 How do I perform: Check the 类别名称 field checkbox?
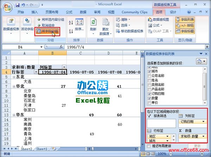click(149, 85)
